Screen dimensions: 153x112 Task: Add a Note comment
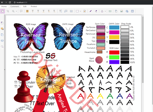(x=21, y=11)
